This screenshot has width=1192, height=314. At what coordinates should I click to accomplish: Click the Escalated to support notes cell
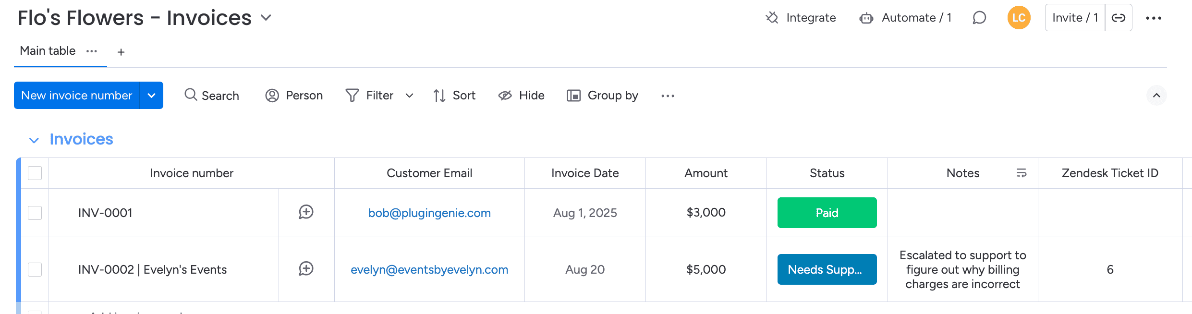[962, 269]
